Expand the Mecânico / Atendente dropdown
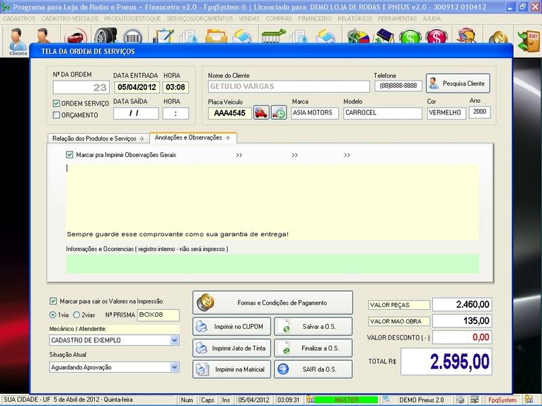Viewport: 542px width, 406px height. (174, 340)
